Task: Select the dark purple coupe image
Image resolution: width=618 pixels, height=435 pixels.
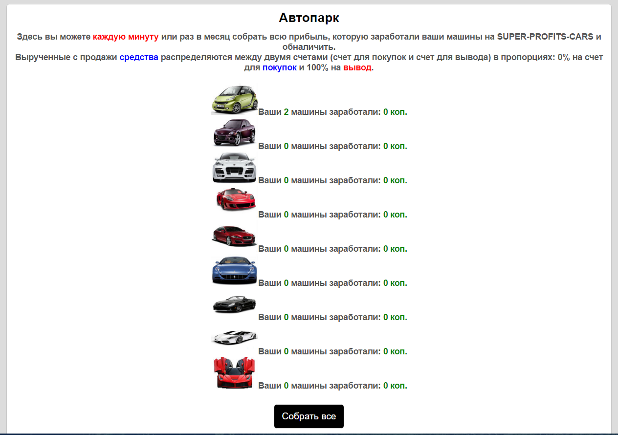Action: click(234, 132)
